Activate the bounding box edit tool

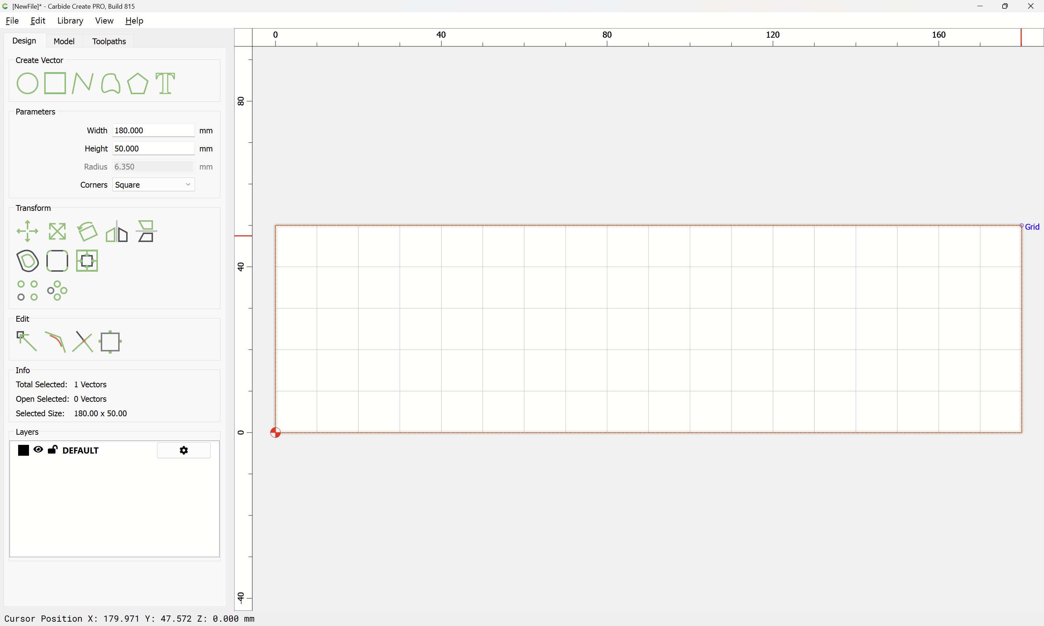[110, 342]
